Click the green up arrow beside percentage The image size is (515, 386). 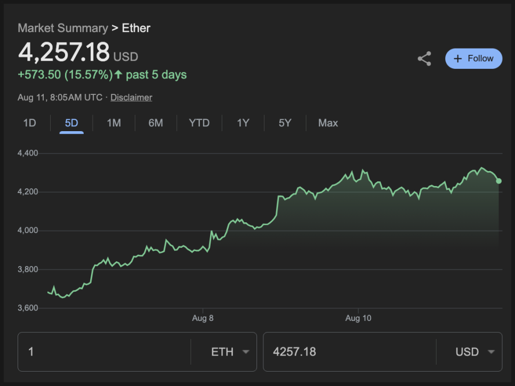118,75
